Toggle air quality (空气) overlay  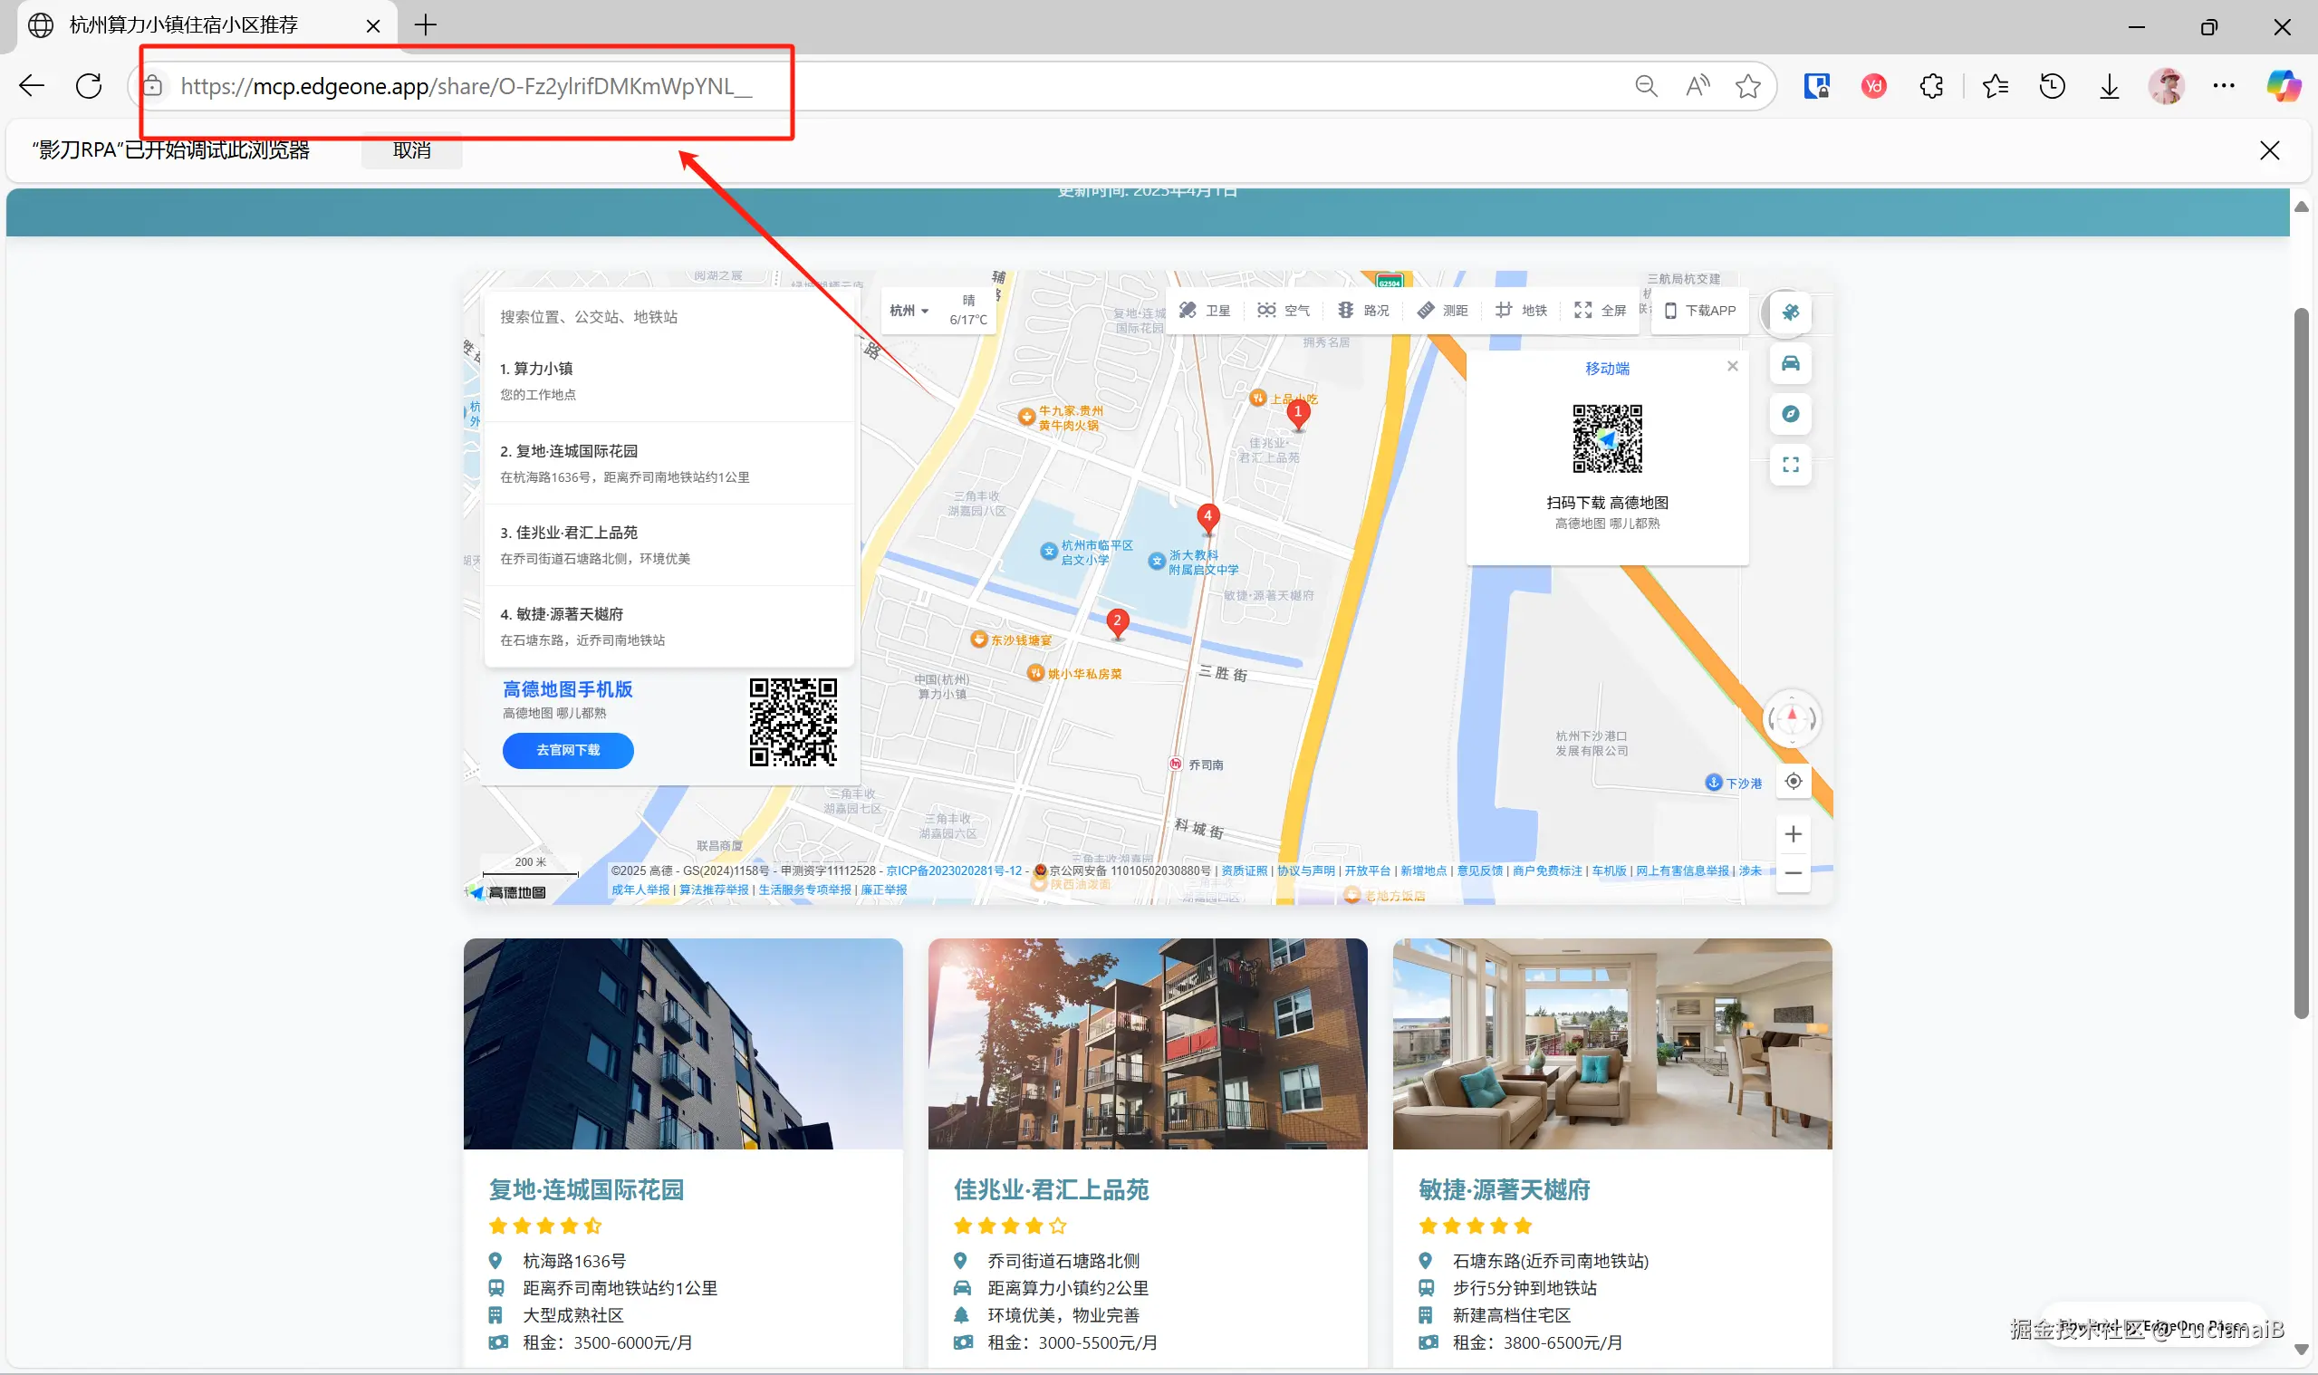(x=1284, y=311)
